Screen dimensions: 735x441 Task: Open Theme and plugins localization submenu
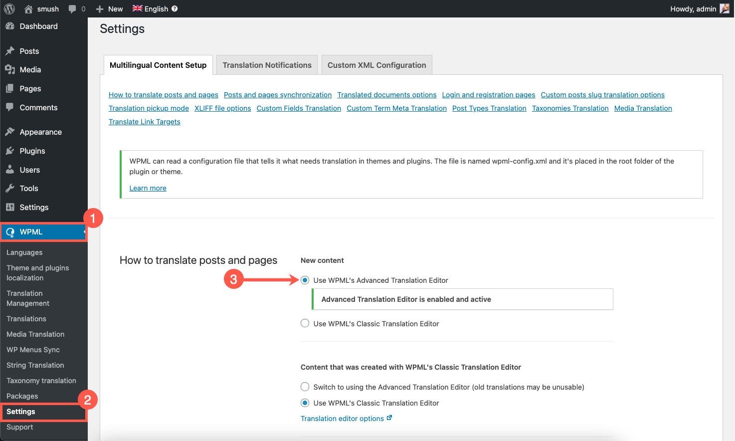tap(38, 273)
